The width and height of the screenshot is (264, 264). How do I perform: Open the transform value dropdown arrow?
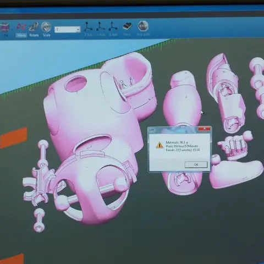point(78,30)
